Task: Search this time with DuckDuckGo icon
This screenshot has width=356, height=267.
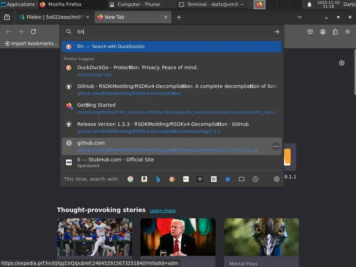Action: click(x=172, y=179)
